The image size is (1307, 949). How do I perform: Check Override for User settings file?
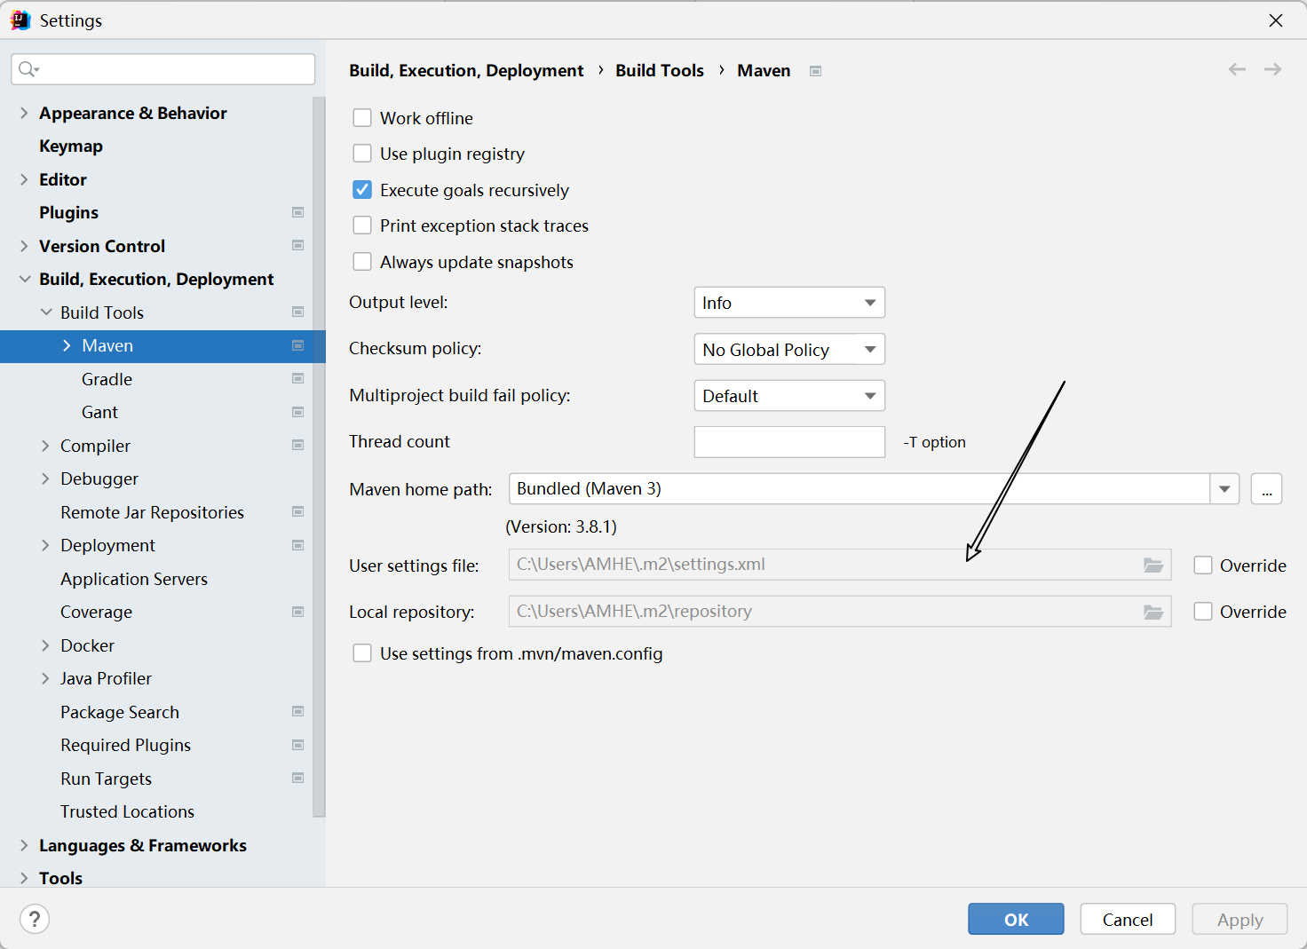[x=1203, y=565]
